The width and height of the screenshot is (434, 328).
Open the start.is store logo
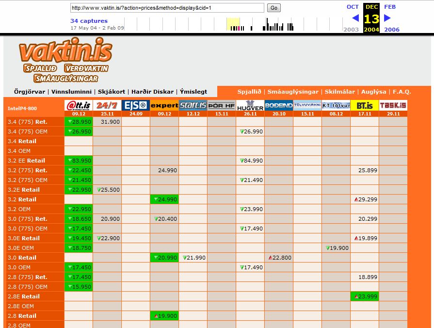(193, 105)
